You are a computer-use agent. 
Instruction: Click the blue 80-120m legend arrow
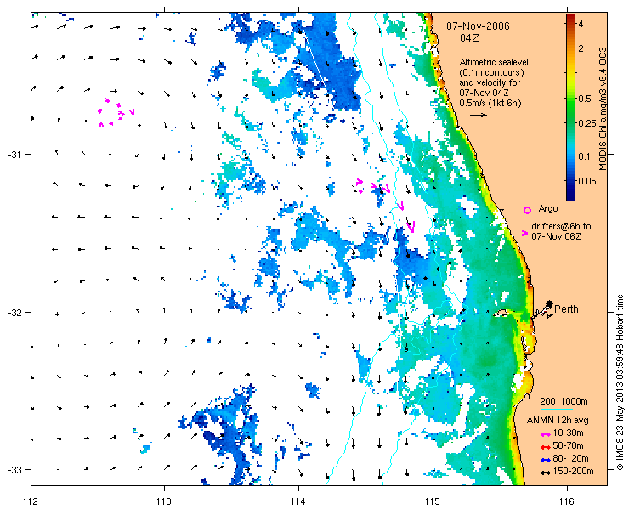[x=545, y=460]
